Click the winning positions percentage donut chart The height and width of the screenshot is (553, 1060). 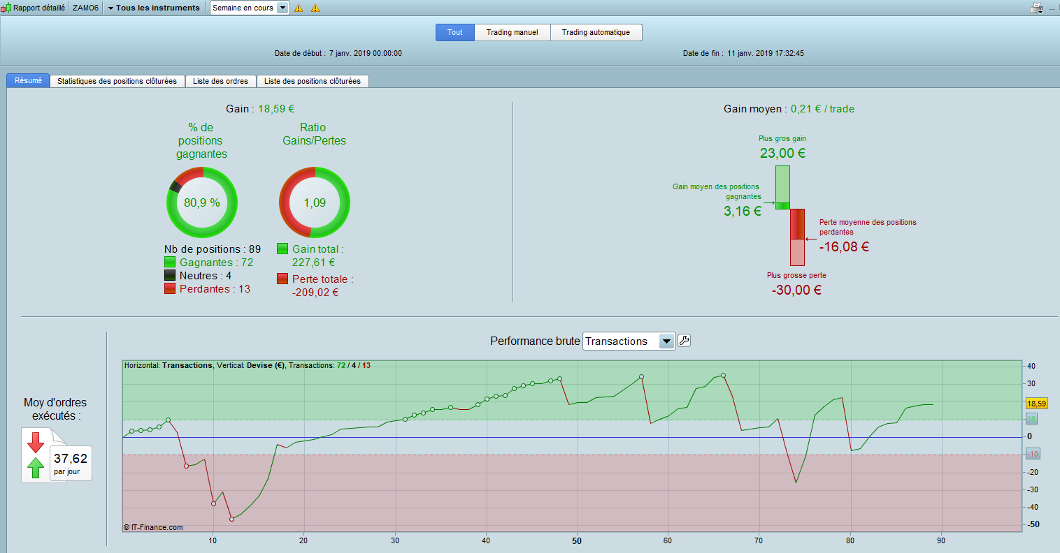202,202
